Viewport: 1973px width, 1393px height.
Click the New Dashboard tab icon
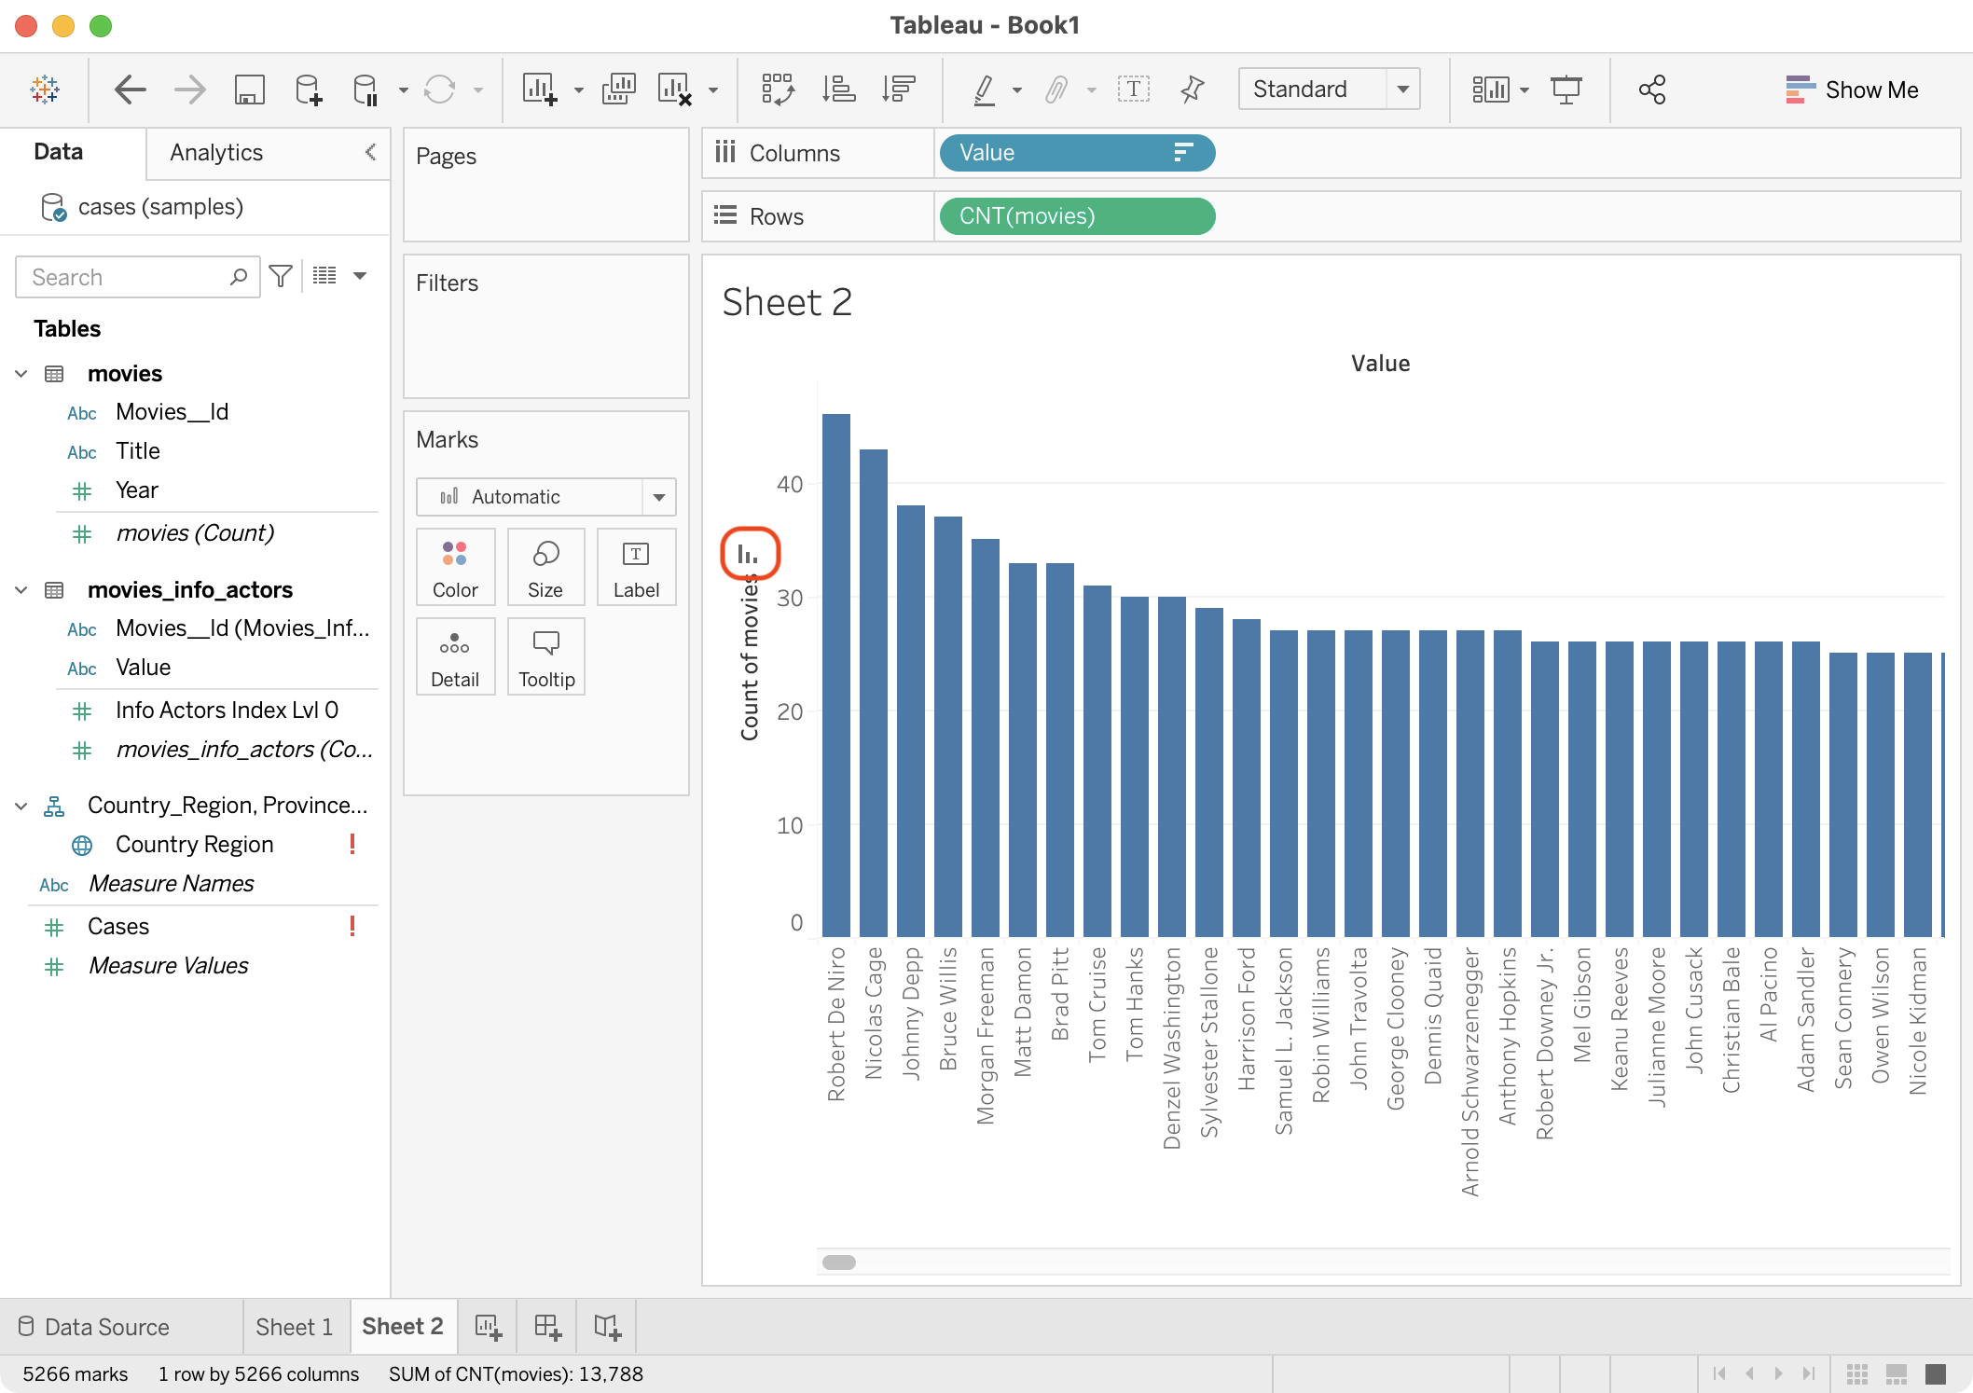(547, 1326)
